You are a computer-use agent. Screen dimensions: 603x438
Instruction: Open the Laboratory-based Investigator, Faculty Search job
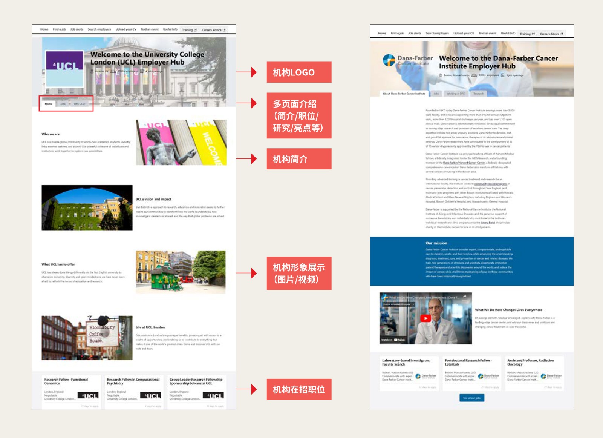tap(406, 362)
